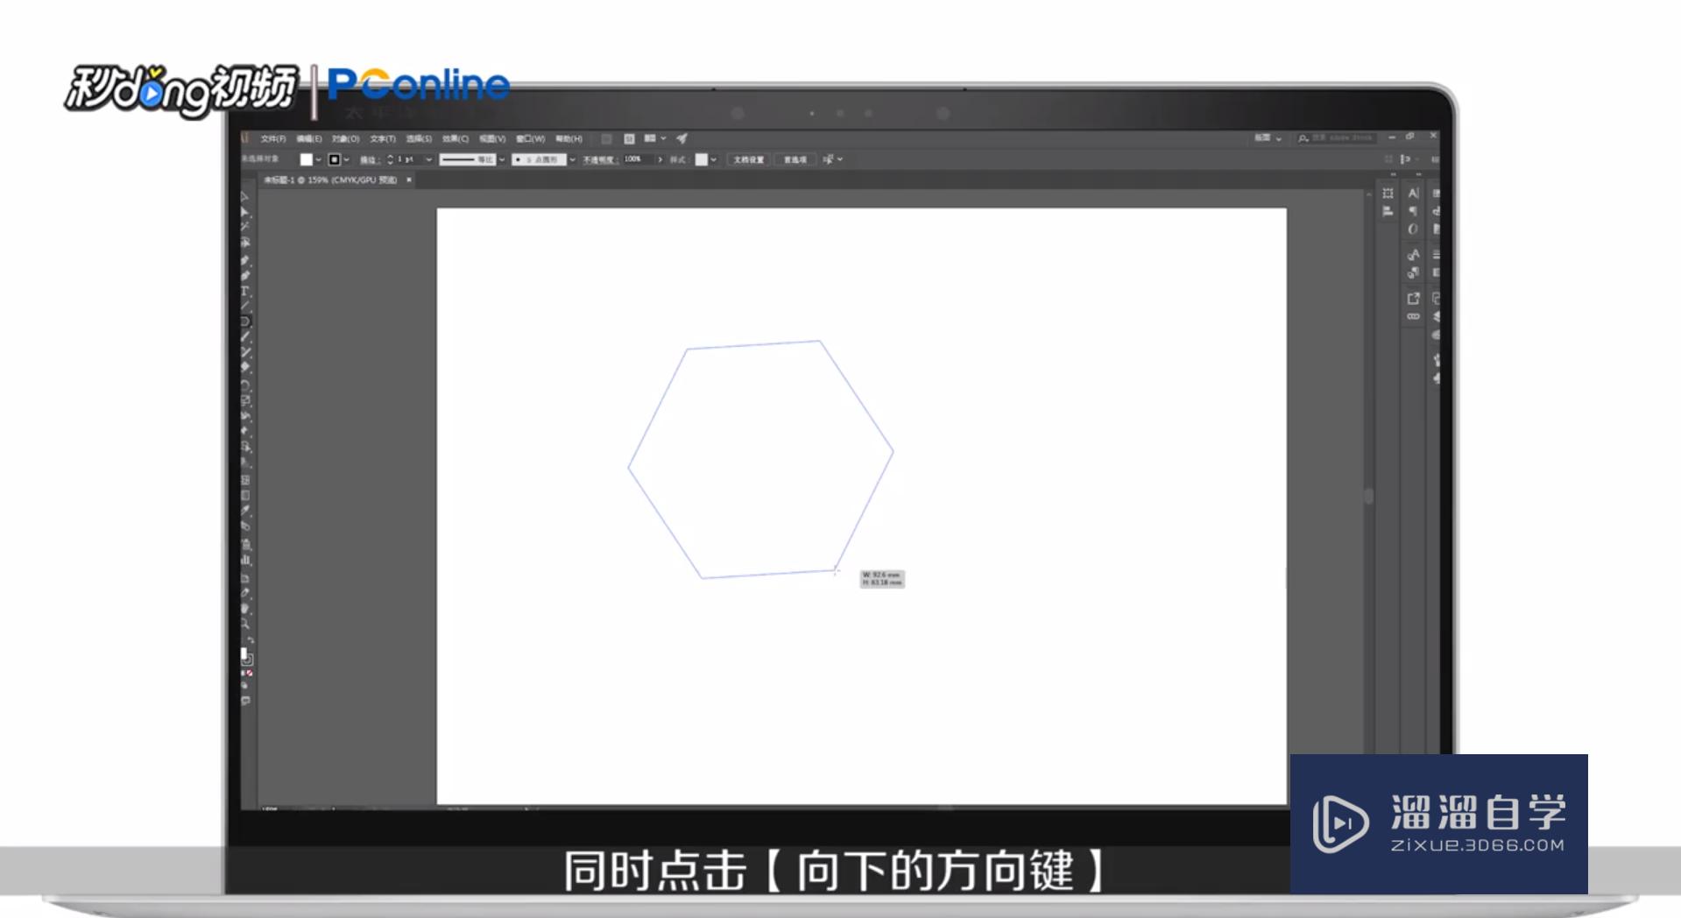Click the vertical scrollbar of the canvas

click(x=1368, y=496)
